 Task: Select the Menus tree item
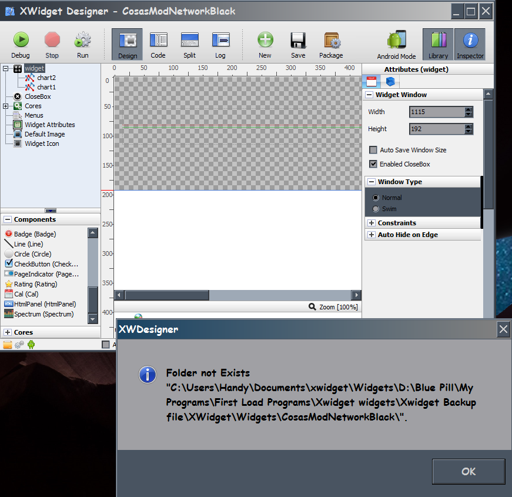coord(34,115)
